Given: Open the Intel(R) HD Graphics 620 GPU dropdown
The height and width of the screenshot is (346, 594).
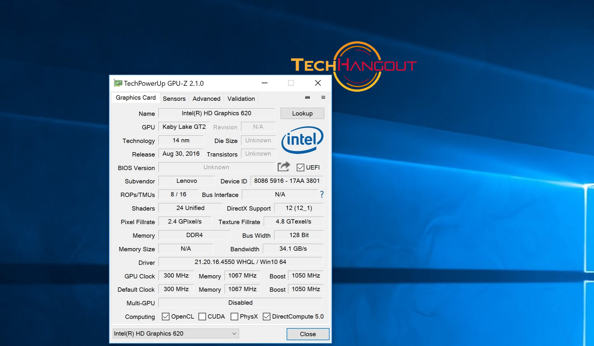Looking at the screenshot, I should 176,334.
